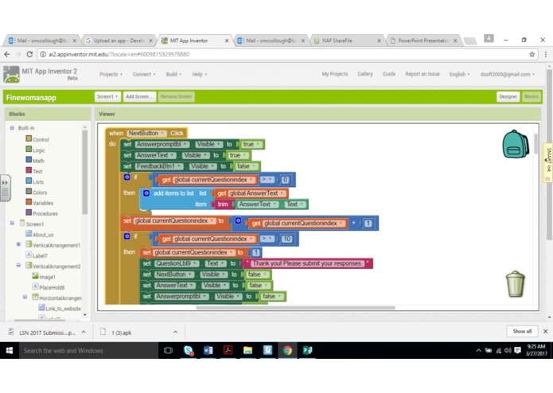Click Show all downloads button
Screen dimensions: 553x393
pyautogui.click(x=522, y=331)
